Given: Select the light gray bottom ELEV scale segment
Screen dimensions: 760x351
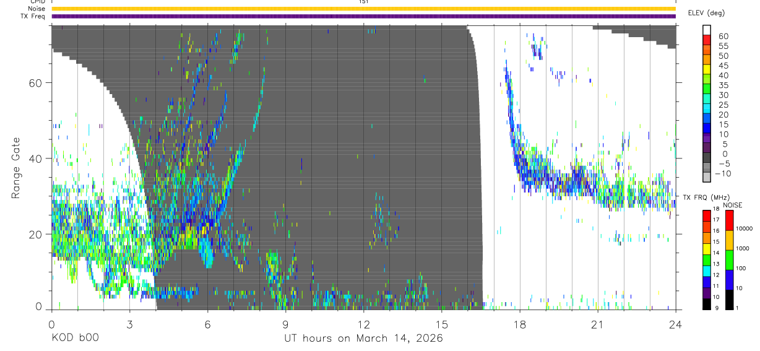Looking at the screenshot, I should pyautogui.click(x=707, y=177).
